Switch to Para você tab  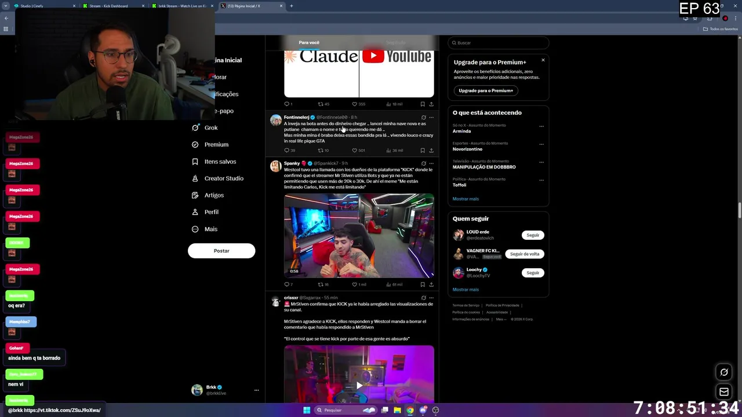click(309, 42)
